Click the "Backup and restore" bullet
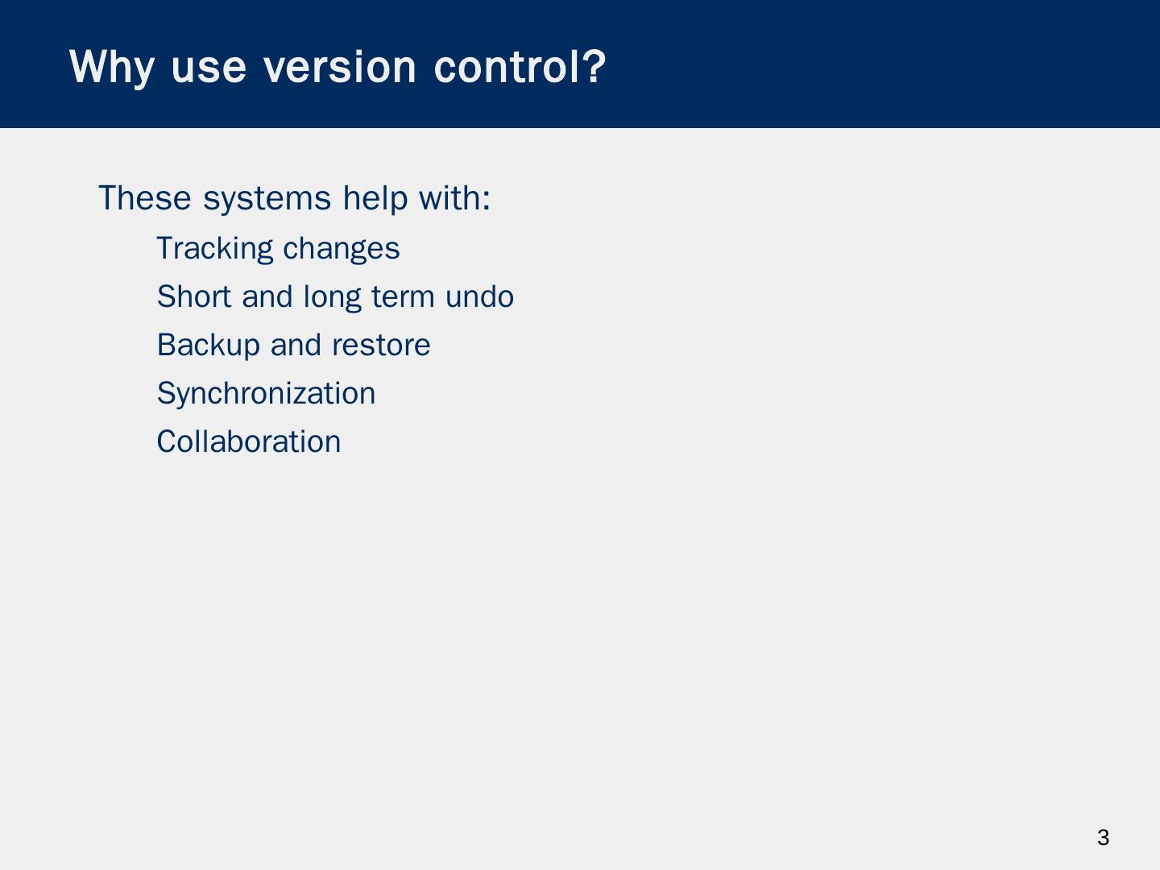 293,345
